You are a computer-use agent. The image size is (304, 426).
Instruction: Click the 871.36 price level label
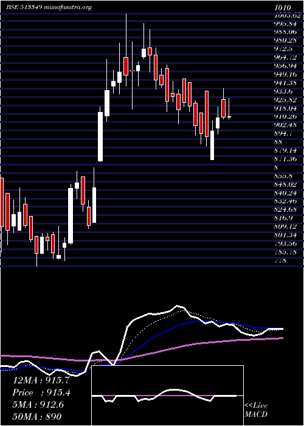(286, 159)
